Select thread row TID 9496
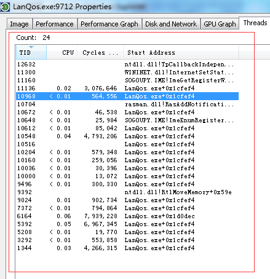This screenshot has width=270, height=279. click(x=127, y=184)
